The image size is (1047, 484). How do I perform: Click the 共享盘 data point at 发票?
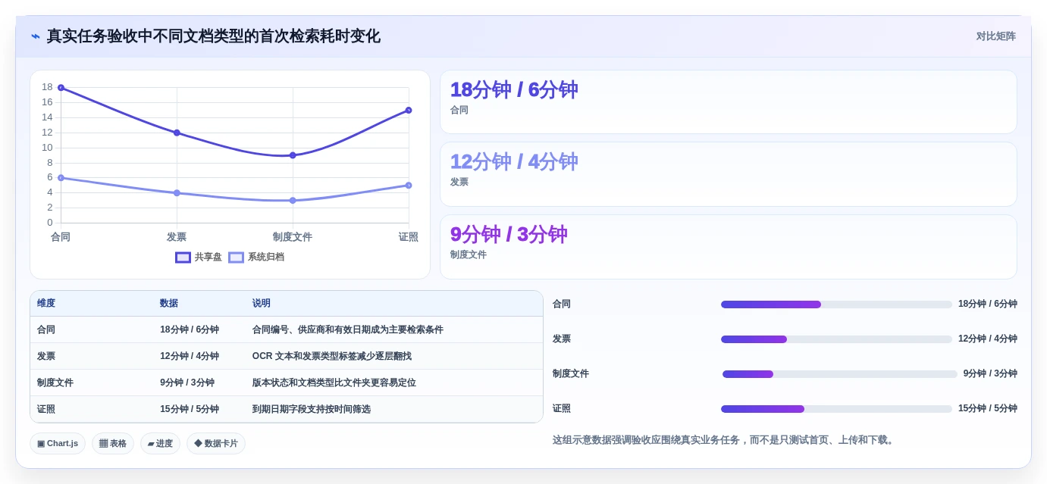point(177,133)
